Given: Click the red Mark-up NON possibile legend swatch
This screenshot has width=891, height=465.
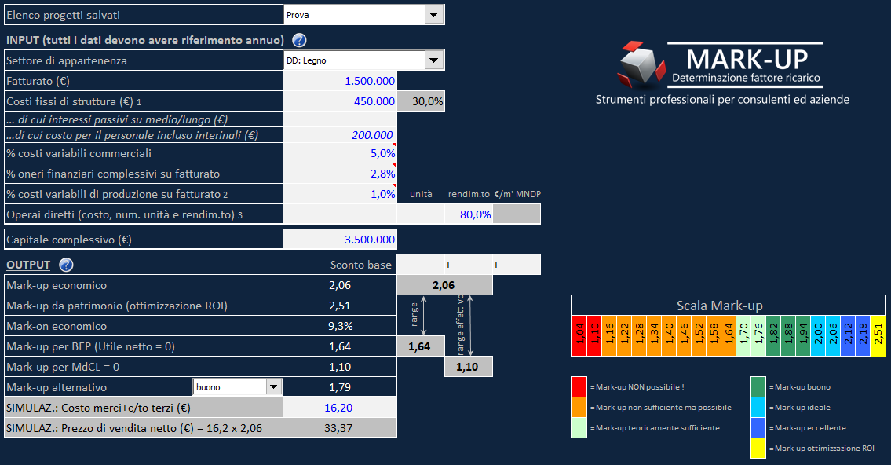Looking at the screenshot, I should (x=579, y=386).
